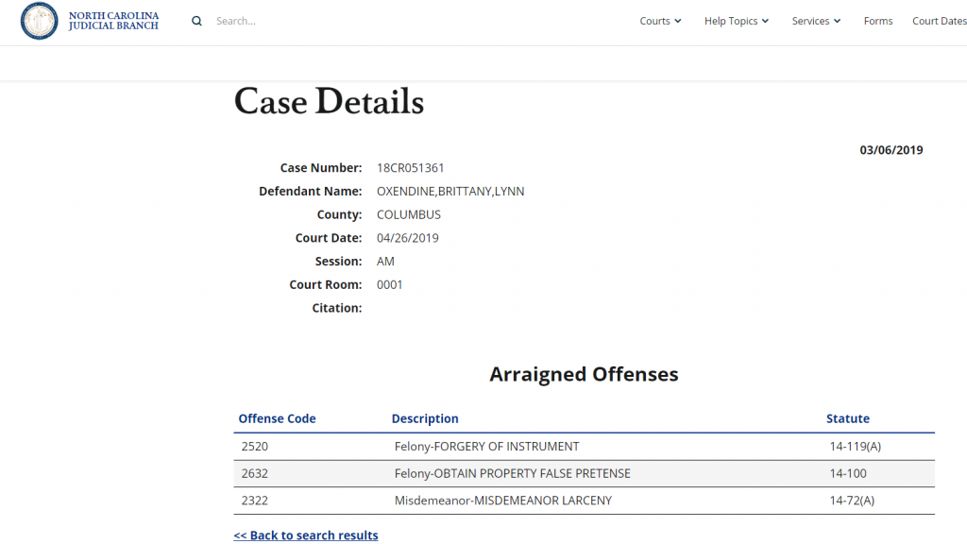Click the defendant name OXENDINE,BRITTANY,LYNN
Image resolution: width=967 pixels, height=544 pixels.
(x=450, y=192)
